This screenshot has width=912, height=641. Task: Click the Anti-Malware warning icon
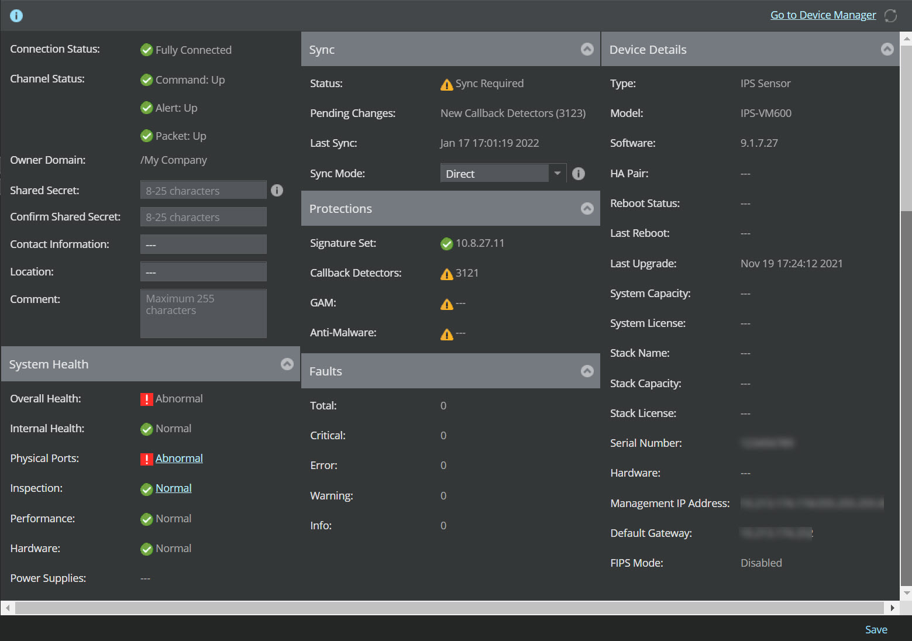[447, 335]
